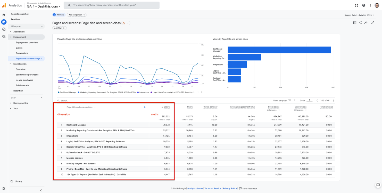Open Engagement overview report

[x=27, y=43]
